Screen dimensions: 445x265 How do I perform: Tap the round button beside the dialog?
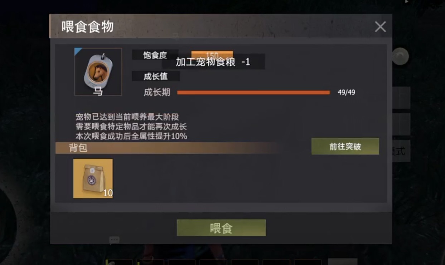tap(400, 56)
